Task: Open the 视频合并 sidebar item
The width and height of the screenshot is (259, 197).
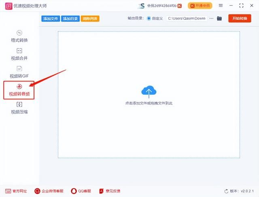Action: [19, 54]
